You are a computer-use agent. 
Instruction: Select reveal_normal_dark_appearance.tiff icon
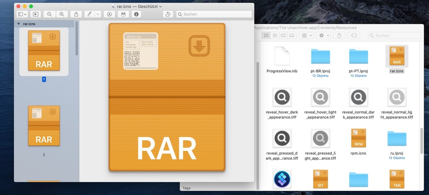359,97
